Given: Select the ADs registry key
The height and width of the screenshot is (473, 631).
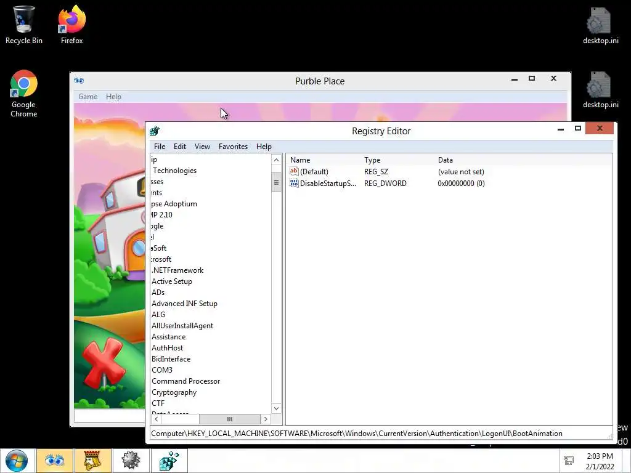Looking at the screenshot, I should point(158,293).
